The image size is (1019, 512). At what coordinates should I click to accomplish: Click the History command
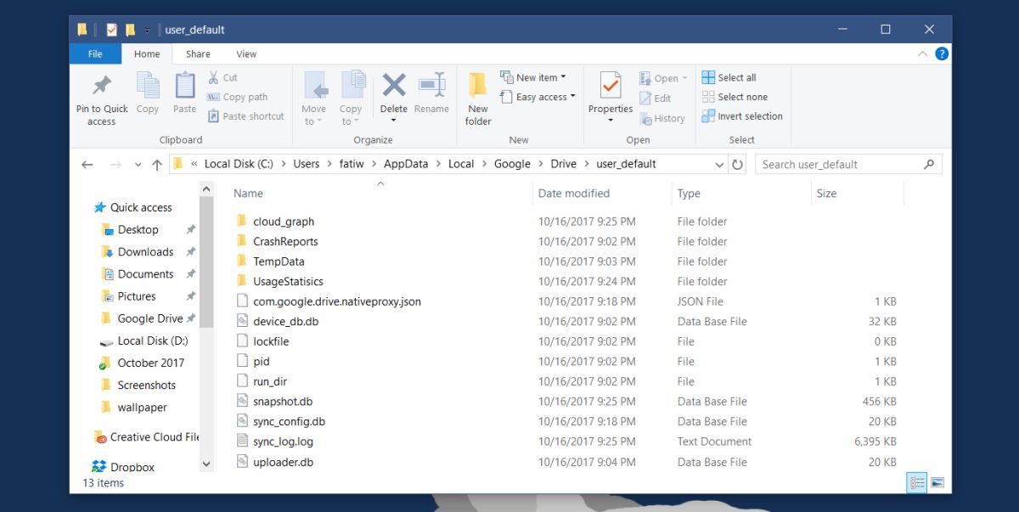coord(662,119)
